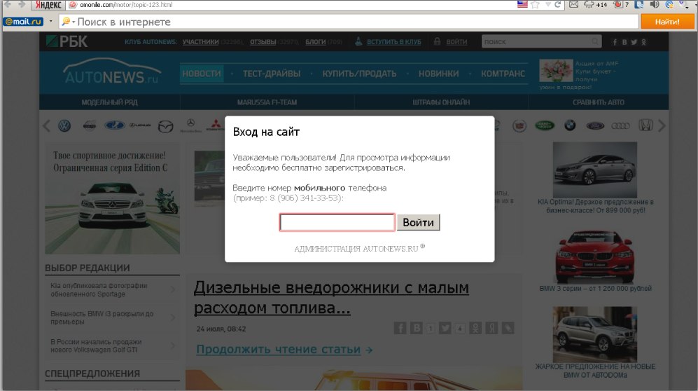This screenshot has height=391, width=698.
Task: Click the RBK logo
Action: pyautogui.click(x=67, y=41)
